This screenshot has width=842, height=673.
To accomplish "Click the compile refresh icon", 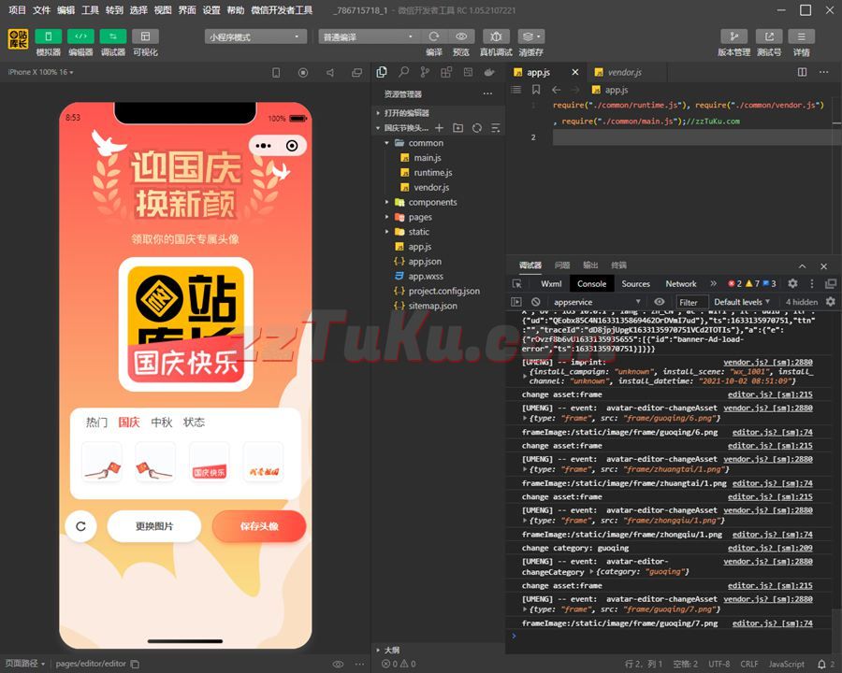I will (434, 36).
